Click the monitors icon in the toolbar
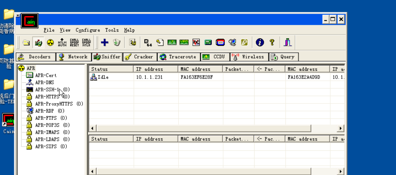396x175 pixels. pos(232,42)
